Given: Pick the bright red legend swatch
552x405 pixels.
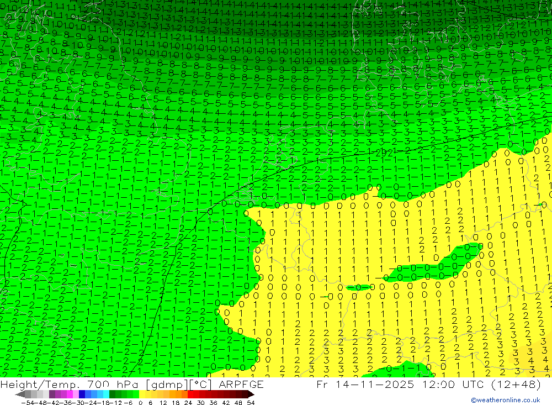Looking at the screenshot, I should coord(190,394).
